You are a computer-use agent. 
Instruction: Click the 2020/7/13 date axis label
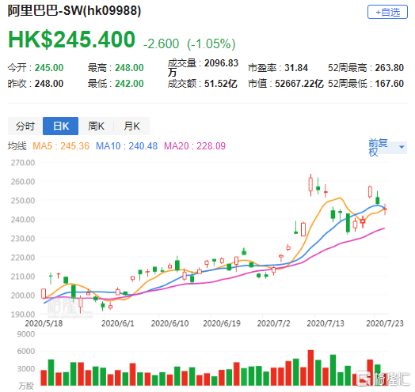[x=326, y=323]
